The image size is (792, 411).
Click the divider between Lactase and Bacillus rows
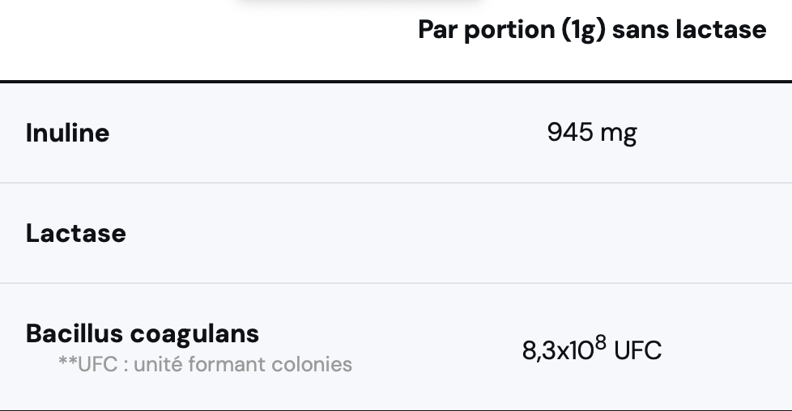point(396,283)
